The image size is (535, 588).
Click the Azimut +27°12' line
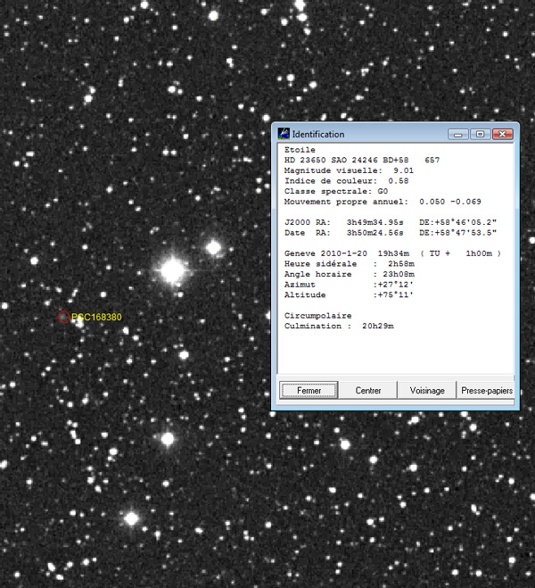(349, 285)
